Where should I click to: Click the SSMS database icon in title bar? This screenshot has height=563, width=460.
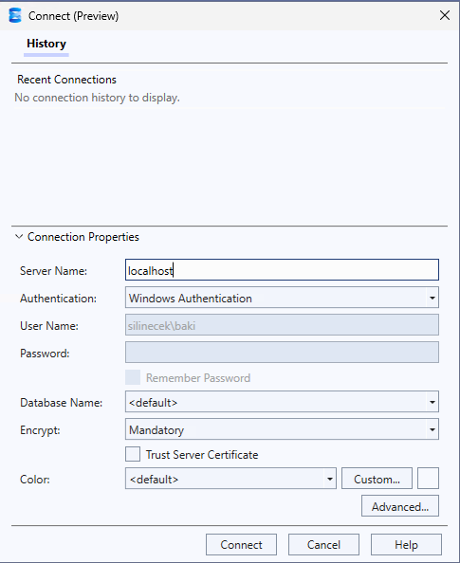(x=15, y=16)
